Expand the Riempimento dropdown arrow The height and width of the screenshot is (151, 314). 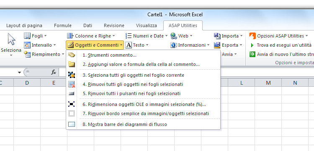point(63,54)
